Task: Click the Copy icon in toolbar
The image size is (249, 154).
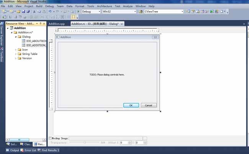Action: pyautogui.click(x=39, y=11)
